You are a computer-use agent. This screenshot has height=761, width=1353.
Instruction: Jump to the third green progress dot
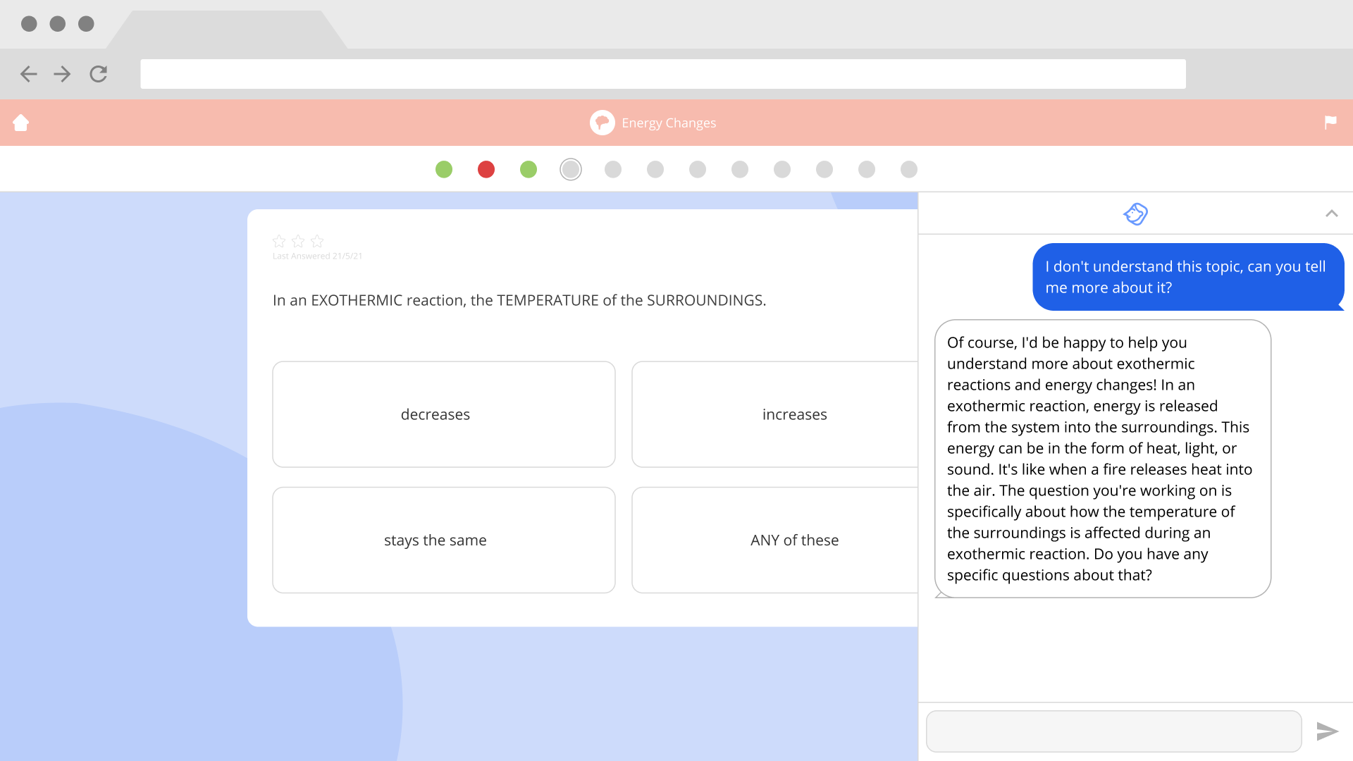coord(529,169)
